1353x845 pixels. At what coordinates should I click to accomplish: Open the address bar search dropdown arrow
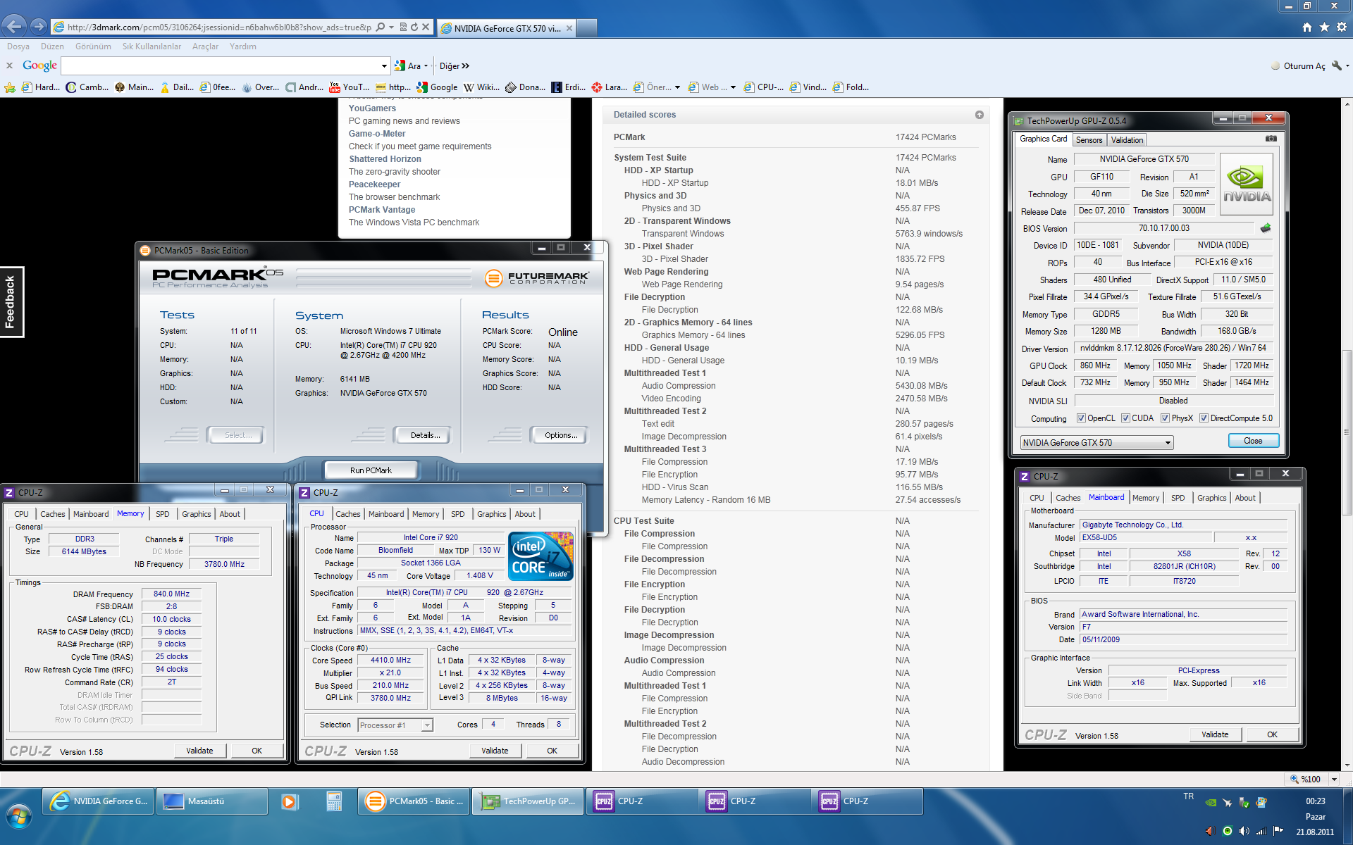pyautogui.click(x=391, y=27)
